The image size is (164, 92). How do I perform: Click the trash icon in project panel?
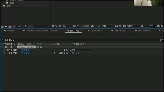click(25, 27)
